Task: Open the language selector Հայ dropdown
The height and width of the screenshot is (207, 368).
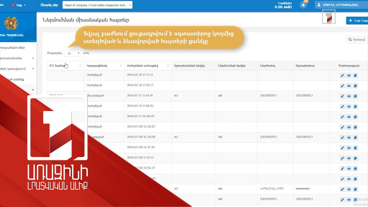Action: (18, 5)
